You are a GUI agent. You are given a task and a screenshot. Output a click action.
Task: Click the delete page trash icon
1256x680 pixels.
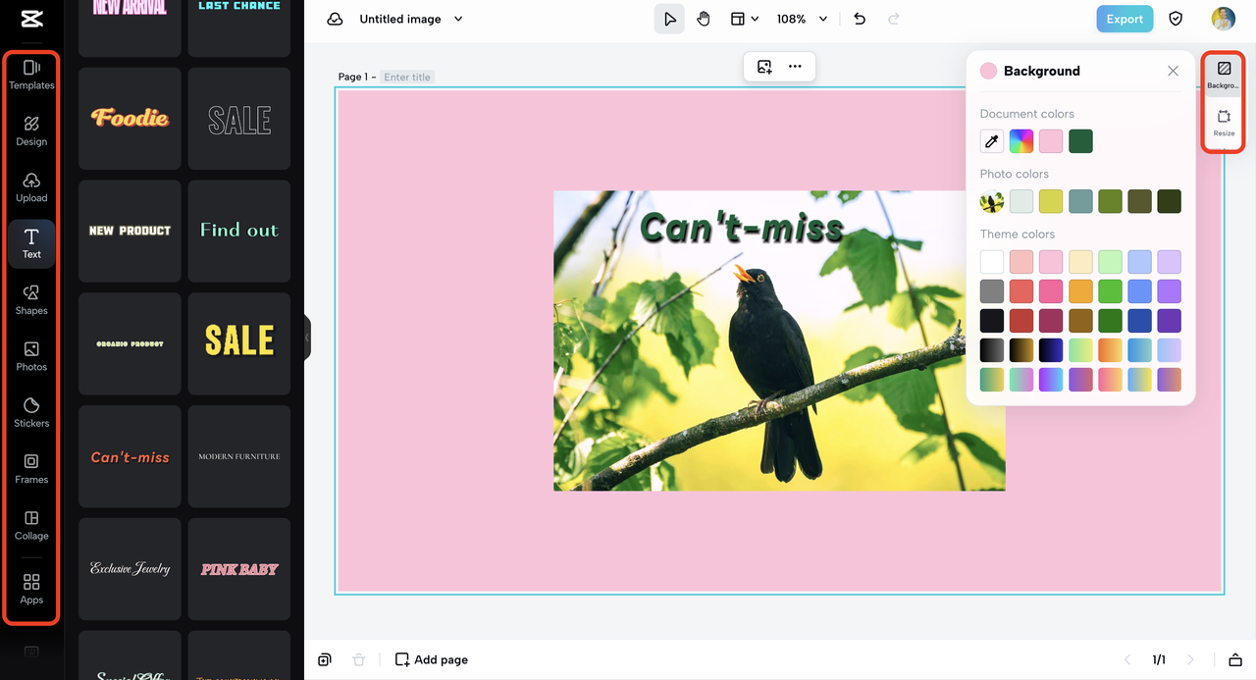pos(359,659)
